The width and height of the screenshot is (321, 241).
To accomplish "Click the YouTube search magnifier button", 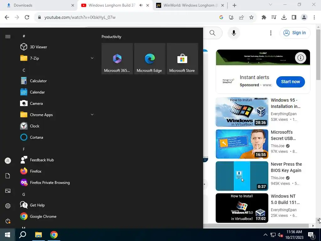I will [213, 33].
